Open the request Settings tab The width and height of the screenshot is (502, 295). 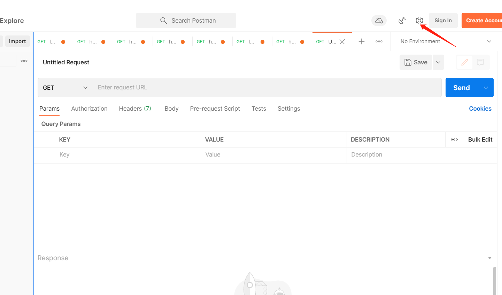click(289, 109)
